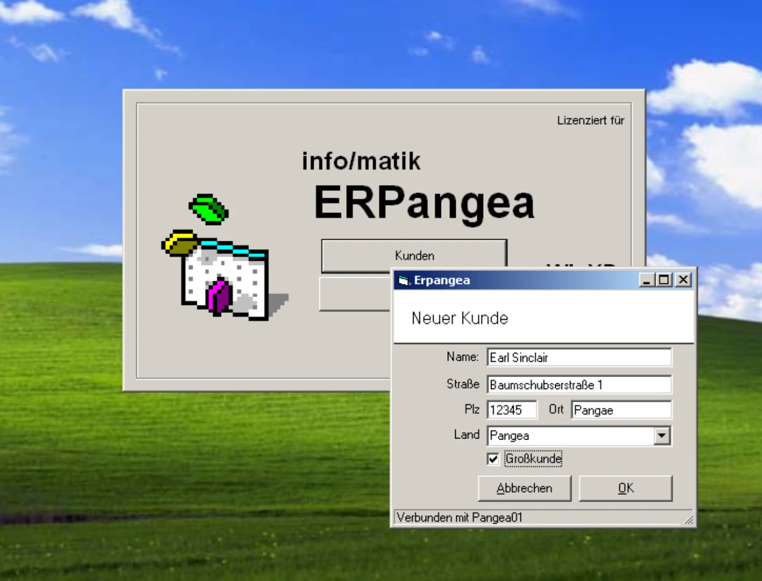Click the Ort field containing Pangae

(x=621, y=410)
